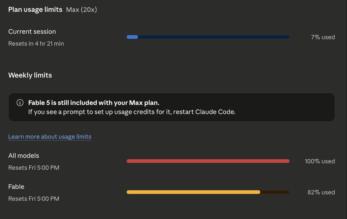Click the Current session label

[x=32, y=32]
